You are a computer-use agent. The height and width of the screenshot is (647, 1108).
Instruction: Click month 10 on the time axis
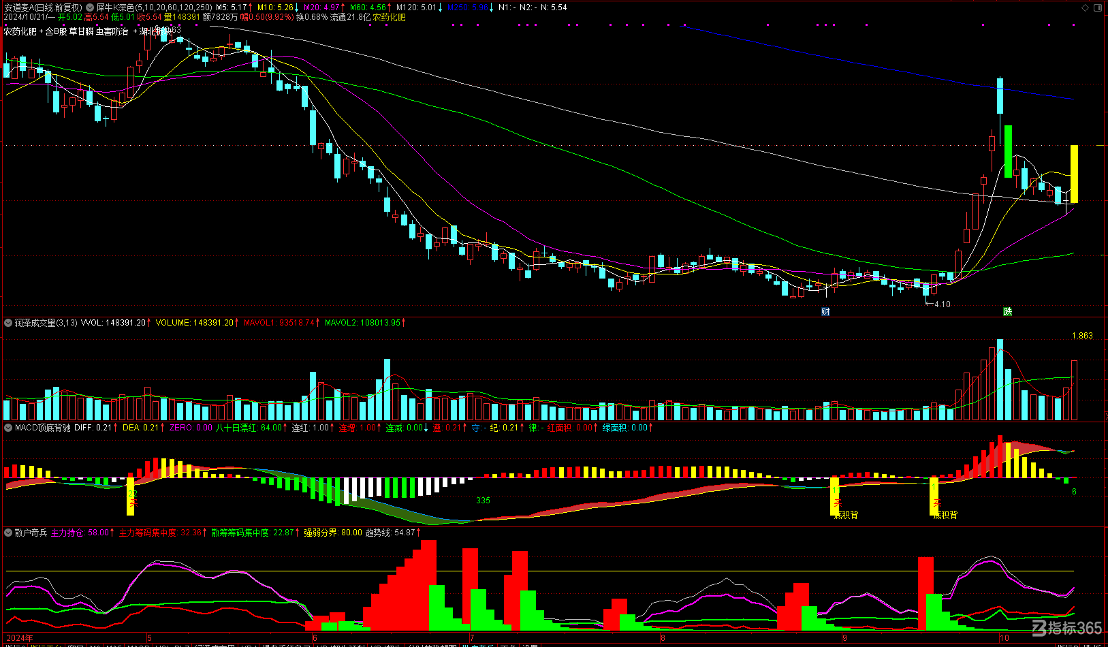click(x=1004, y=638)
